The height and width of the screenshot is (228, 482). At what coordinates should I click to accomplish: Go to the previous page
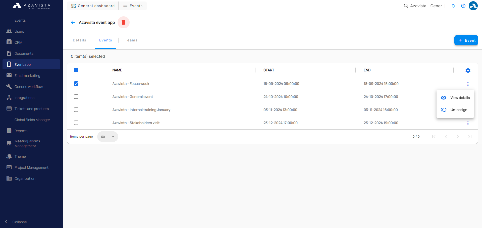[x=446, y=137]
